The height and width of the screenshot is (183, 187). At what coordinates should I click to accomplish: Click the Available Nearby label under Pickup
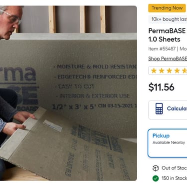point(169,142)
